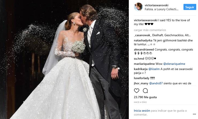Open victoriaswarovski username in header

156,5
